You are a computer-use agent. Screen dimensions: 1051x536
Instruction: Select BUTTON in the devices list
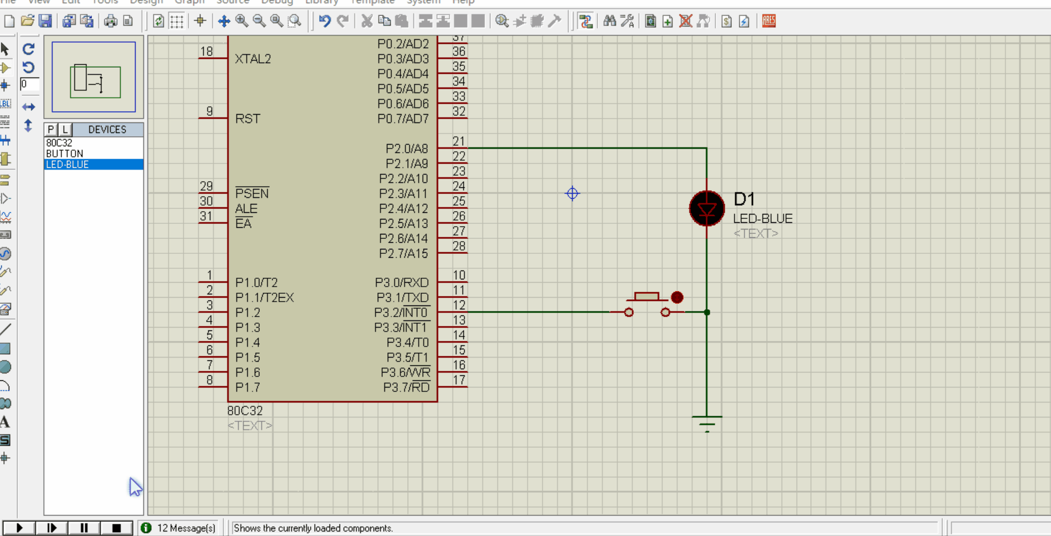pyautogui.click(x=65, y=154)
